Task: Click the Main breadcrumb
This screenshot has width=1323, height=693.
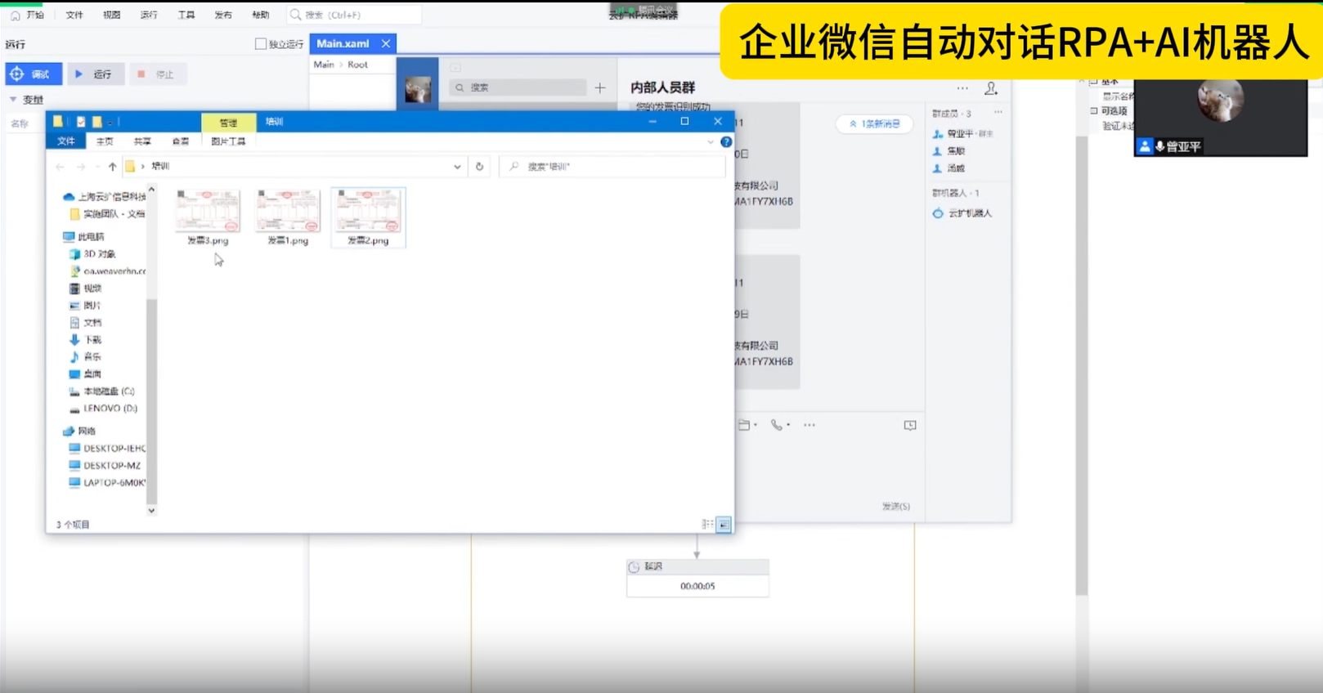Action: pyautogui.click(x=324, y=65)
